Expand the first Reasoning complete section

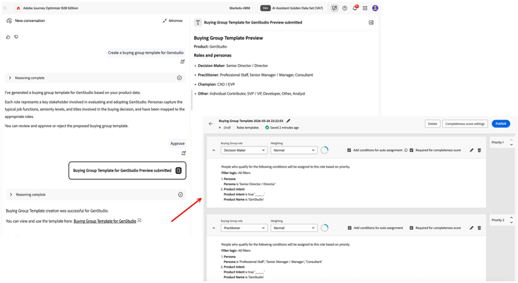10,78
